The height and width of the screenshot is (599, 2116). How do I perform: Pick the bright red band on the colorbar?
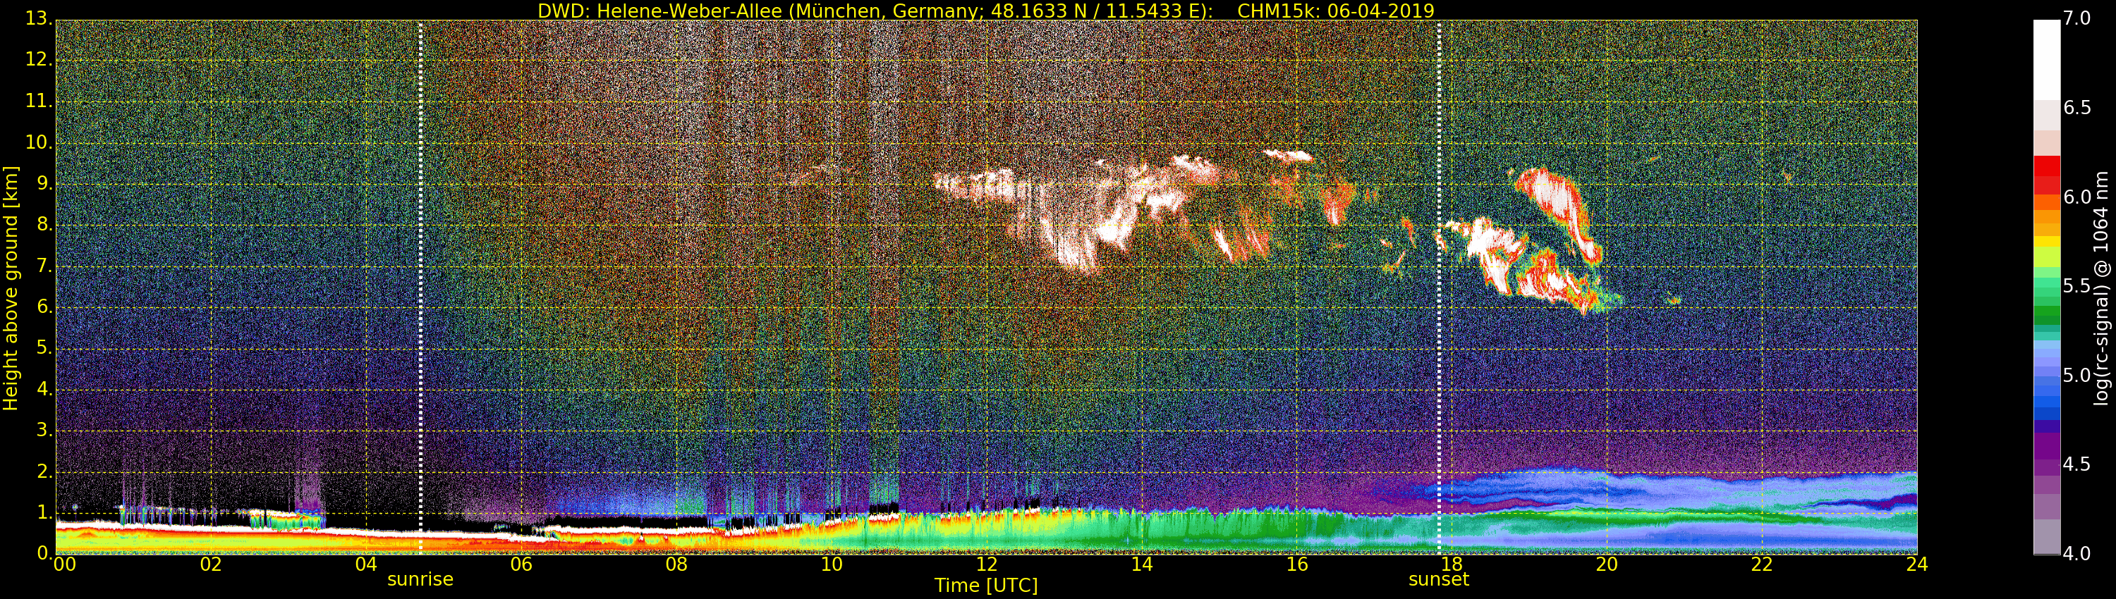pyautogui.click(x=2046, y=166)
